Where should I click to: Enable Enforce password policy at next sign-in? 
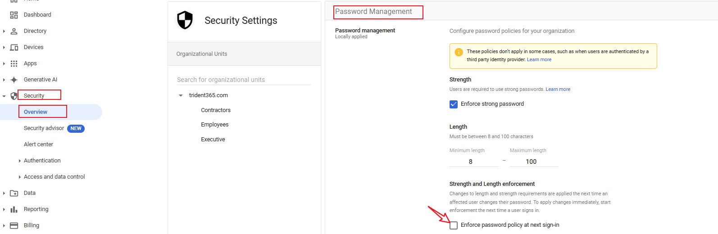pyautogui.click(x=454, y=225)
